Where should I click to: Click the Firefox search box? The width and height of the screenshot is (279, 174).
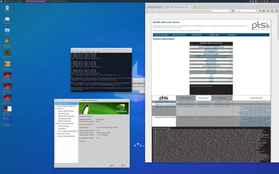(246, 11)
